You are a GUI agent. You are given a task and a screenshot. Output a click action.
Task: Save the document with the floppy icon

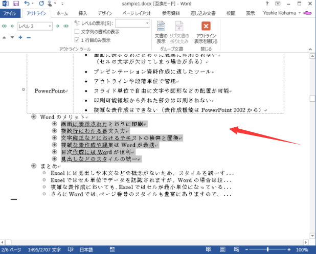click(x=16, y=4)
